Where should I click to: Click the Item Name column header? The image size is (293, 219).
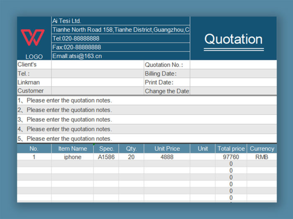pyautogui.click(x=72, y=149)
